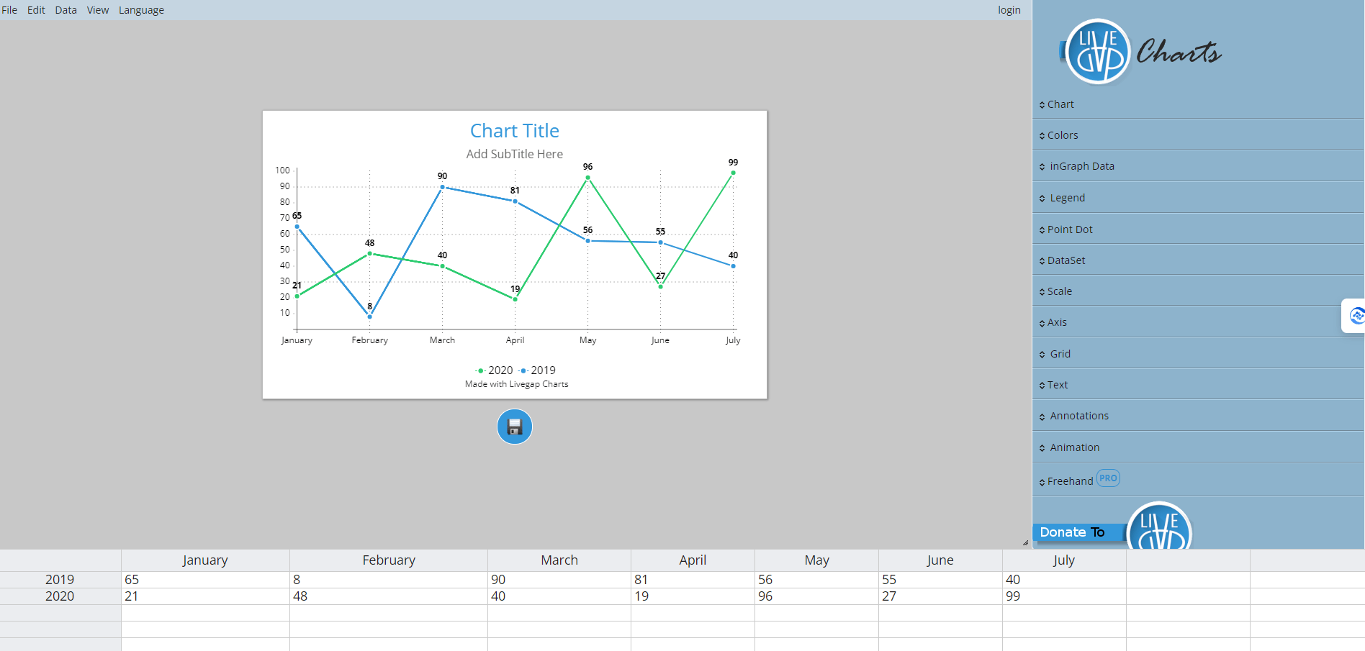
Task: Open the Colors panel
Action: (x=1063, y=135)
